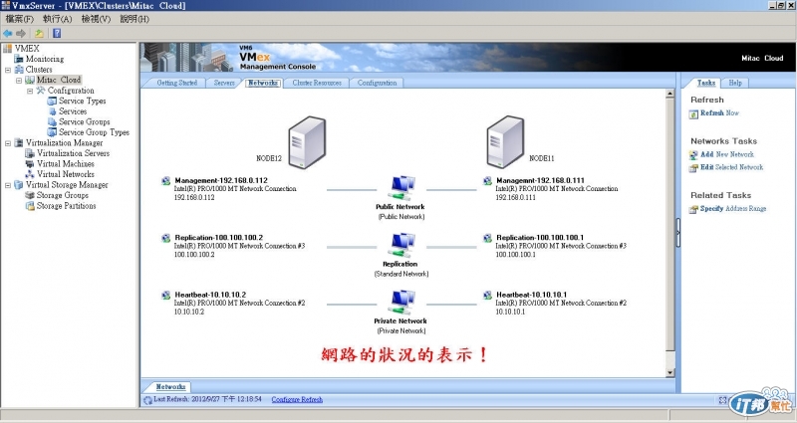Click the NODE11 server icon
The height and width of the screenshot is (423, 797).
505,142
